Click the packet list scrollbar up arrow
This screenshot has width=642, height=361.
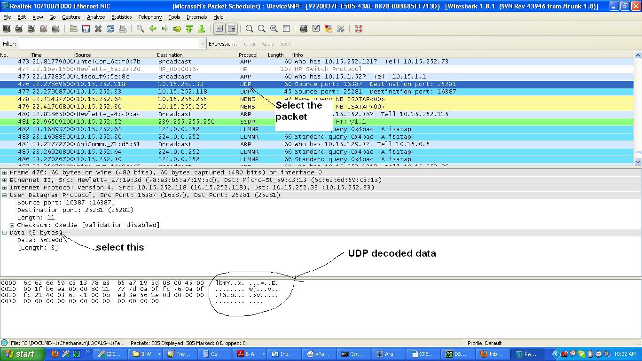(638, 55)
